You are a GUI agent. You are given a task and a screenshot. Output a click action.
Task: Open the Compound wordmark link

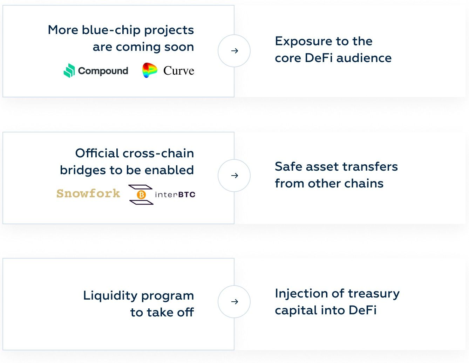pyautogui.click(x=103, y=71)
